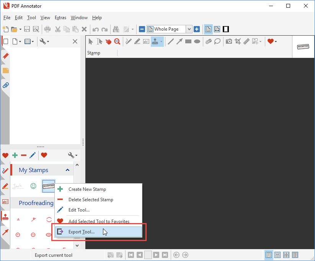Switch to single page layout in status bar

click(269, 255)
